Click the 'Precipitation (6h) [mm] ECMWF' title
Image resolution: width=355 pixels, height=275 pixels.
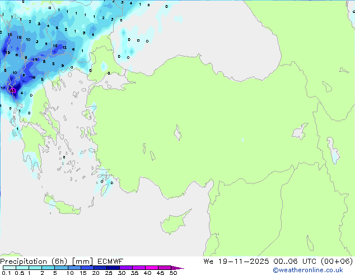pyautogui.click(x=62, y=262)
